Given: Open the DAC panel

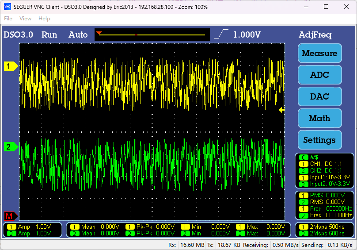Looking at the screenshot, I should [x=319, y=96].
